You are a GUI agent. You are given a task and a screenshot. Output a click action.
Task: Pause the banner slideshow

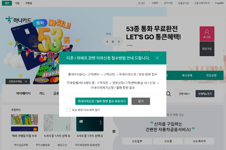[113, 42]
